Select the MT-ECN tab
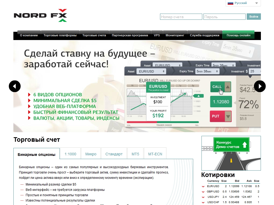The height and width of the screenshot is (205, 274). point(155,154)
